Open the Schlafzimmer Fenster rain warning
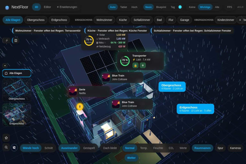Screen dimensions: 246x164 click(192, 31)
